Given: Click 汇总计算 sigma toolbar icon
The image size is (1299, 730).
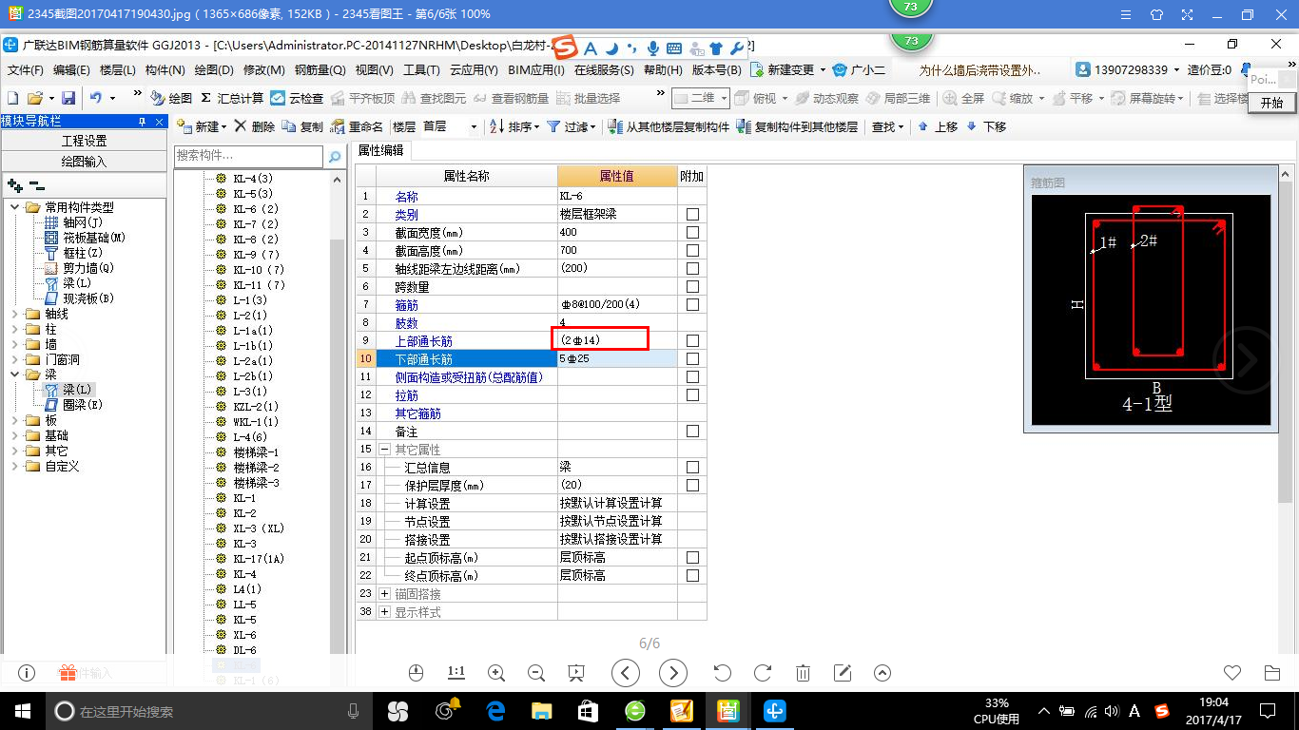Looking at the screenshot, I should click(x=232, y=98).
